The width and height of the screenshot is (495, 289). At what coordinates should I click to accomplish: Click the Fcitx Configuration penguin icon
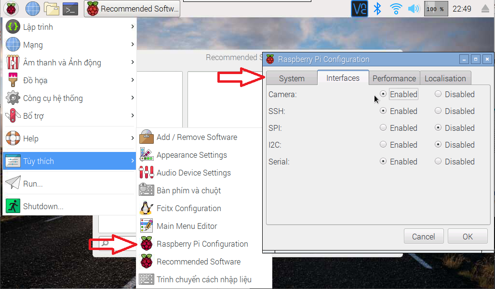pyautogui.click(x=147, y=208)
